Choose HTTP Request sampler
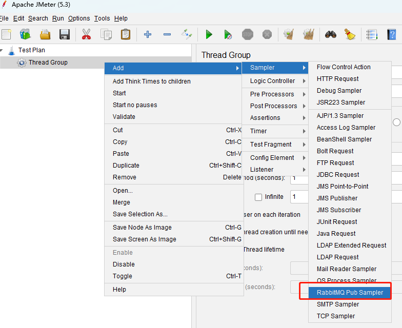This screenshot has height=328, width=402. point(350,79)
